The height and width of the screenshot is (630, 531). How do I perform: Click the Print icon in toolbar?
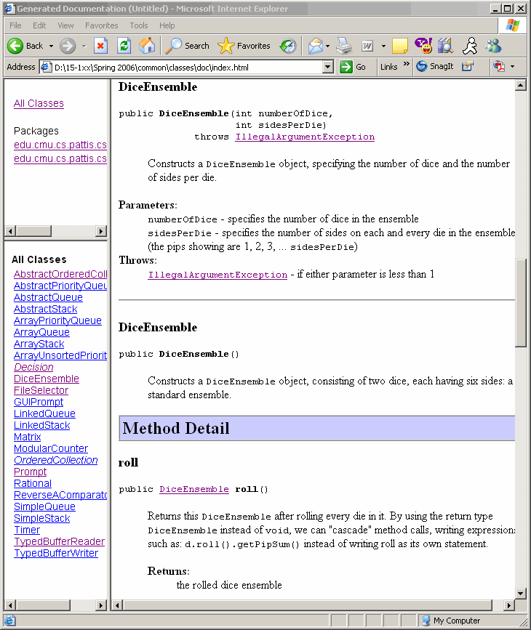coord(344,46)
